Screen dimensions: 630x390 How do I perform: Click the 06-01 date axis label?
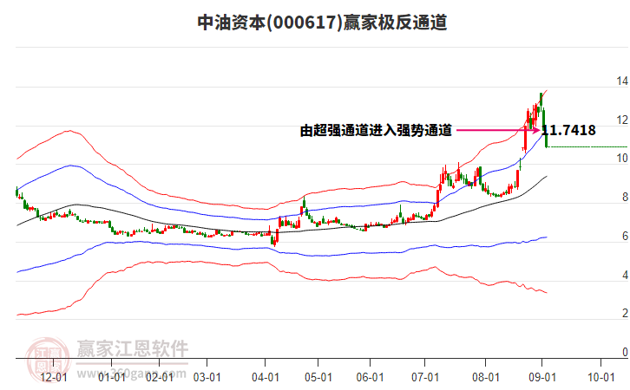370,378
